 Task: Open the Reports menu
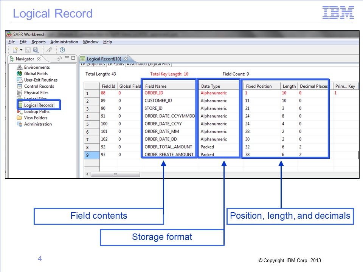[39, 42]
